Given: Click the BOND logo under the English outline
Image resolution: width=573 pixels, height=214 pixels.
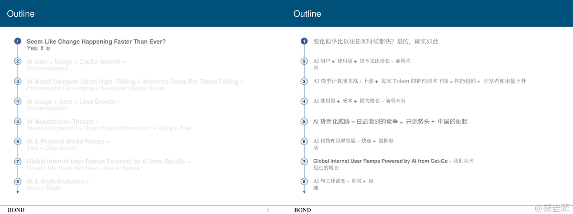Looking at the screenshot, I should point(16,210).
